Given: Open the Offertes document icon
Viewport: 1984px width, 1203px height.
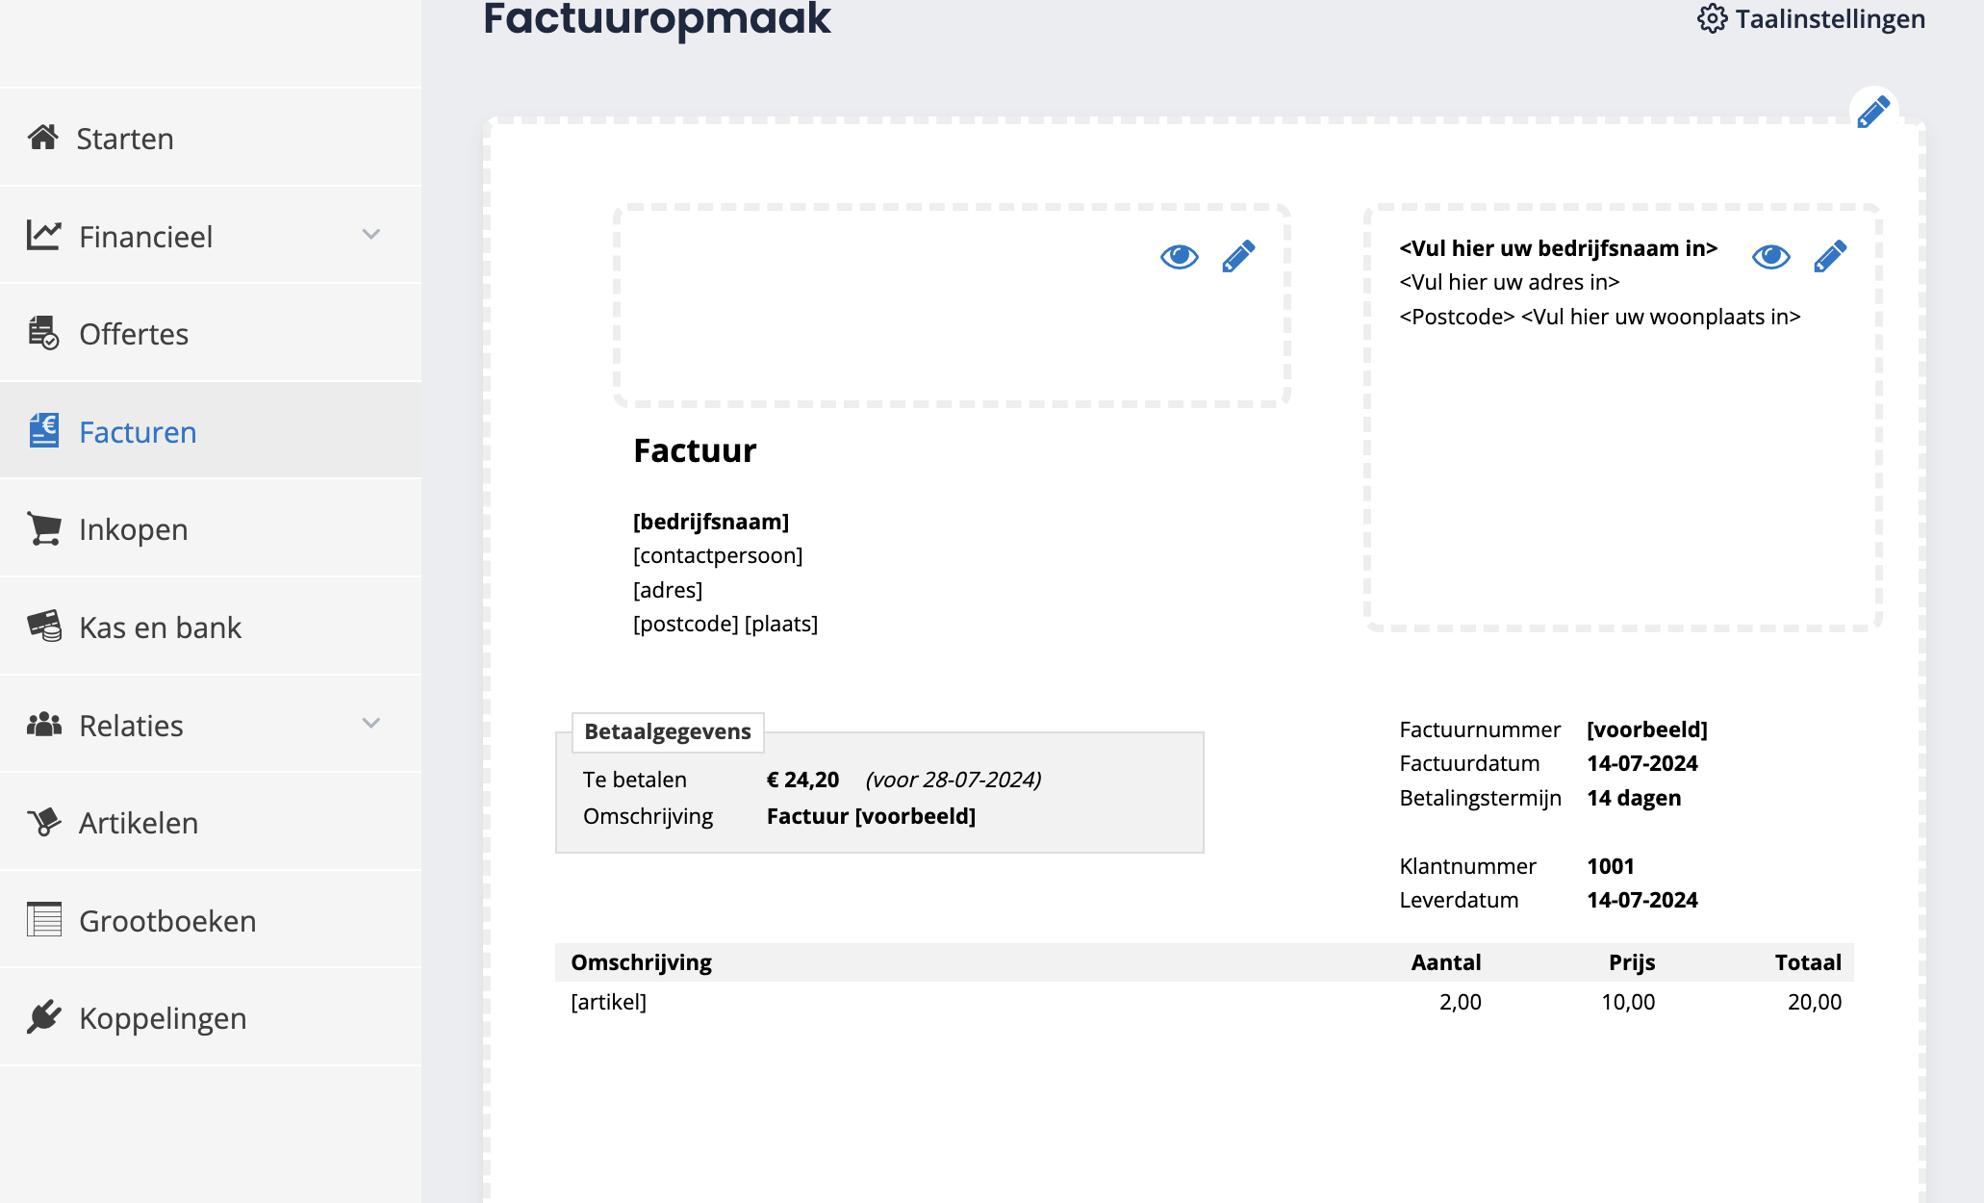Looking at the screenshot, I should 42,333.
